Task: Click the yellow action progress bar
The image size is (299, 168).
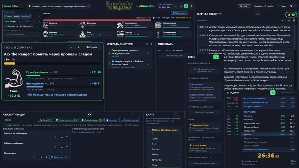Action: pyautogui.click(x=52, y=64)
